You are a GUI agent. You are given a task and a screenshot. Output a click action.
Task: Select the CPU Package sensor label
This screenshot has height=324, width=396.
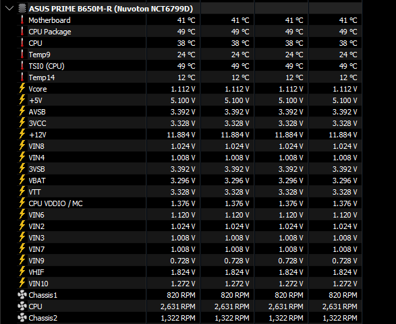pos(50,32)
